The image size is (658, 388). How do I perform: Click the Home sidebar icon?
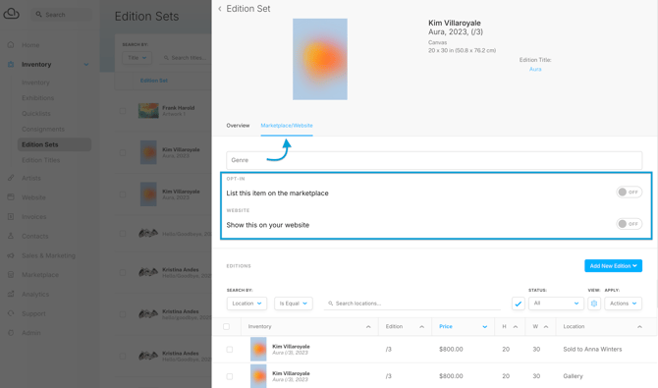[11, 44]
